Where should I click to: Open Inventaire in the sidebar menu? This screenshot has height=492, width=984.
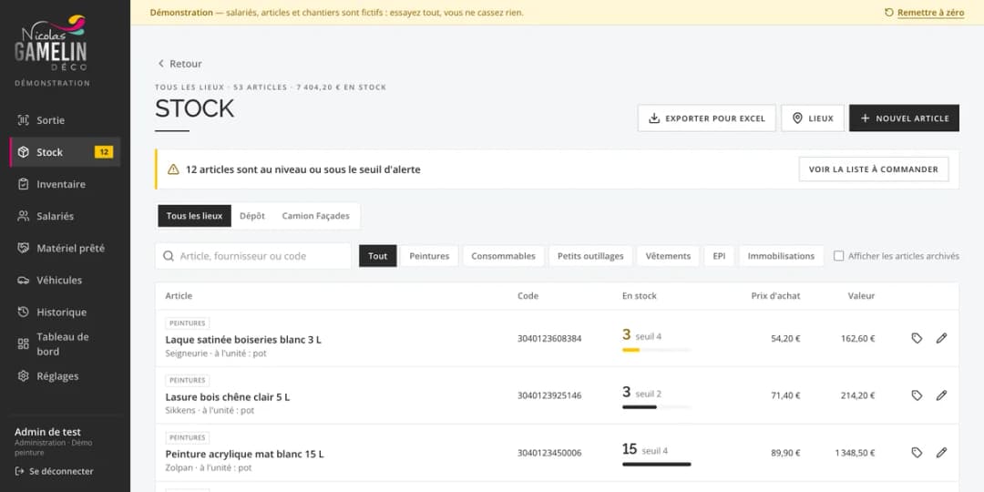tap(65, 184)
